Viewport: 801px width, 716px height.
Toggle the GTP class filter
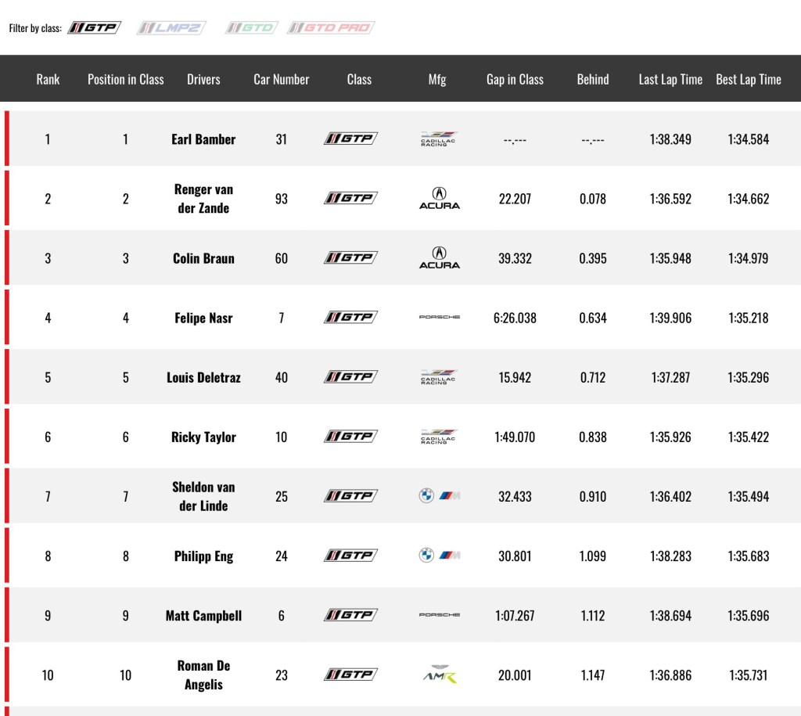click(x=95, y=27)
